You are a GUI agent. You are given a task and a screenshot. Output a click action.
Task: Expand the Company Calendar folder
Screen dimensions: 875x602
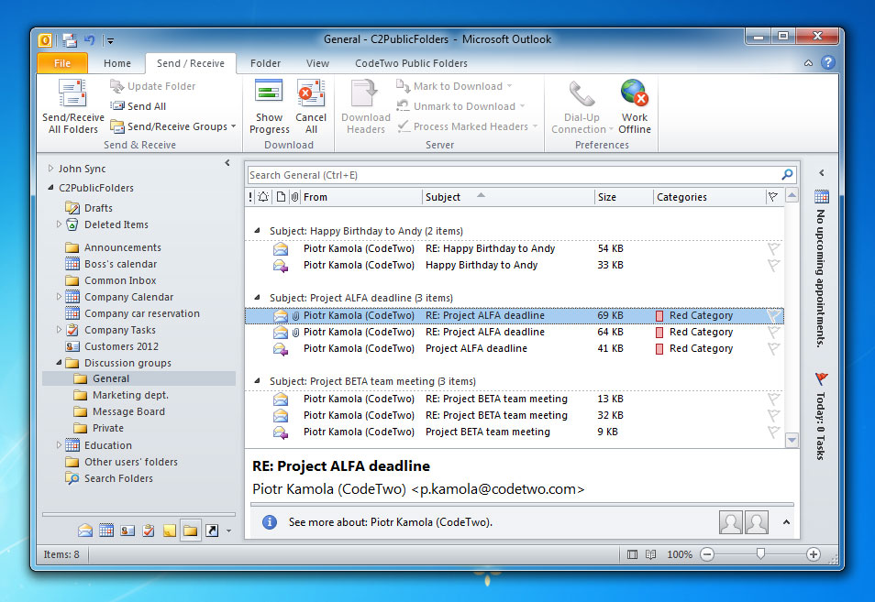[x=59, y=297]
